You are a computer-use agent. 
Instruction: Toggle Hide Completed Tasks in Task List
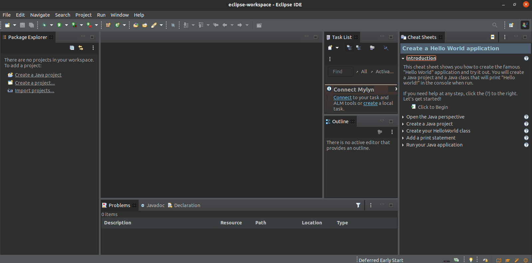click(x=386, y=48)
